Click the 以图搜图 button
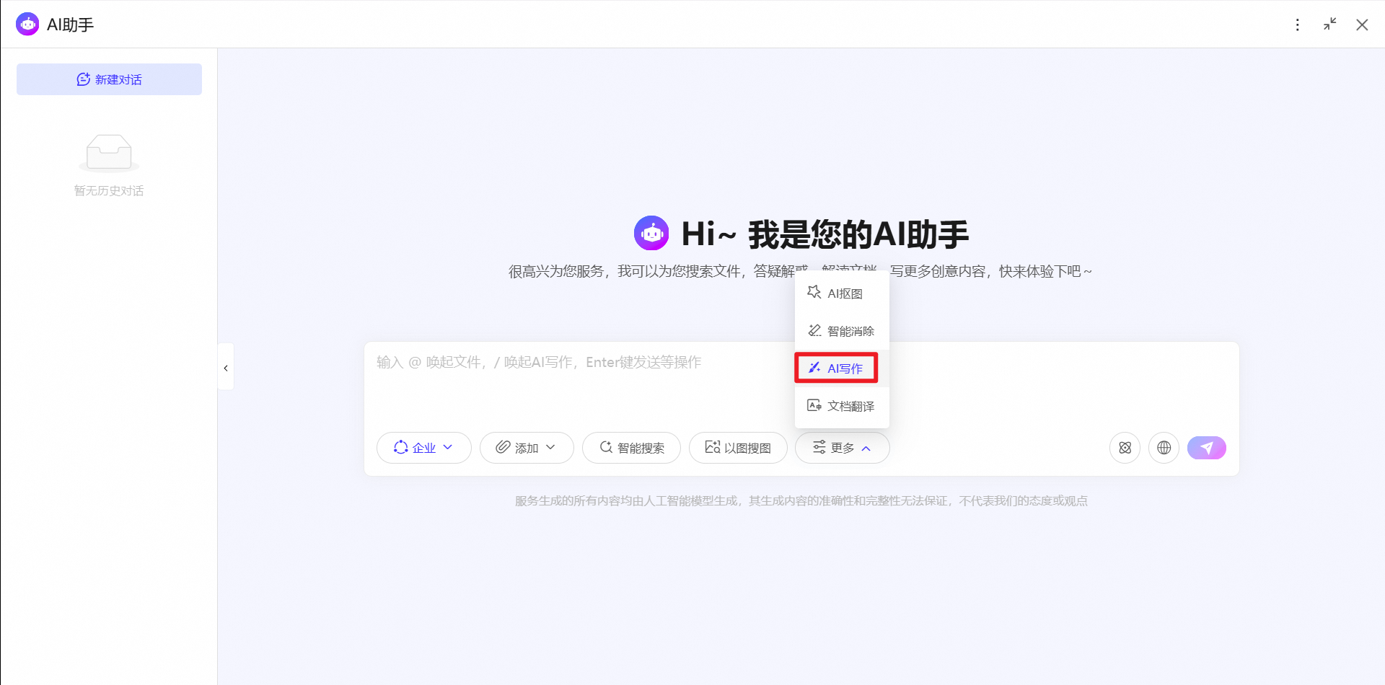Image resolution: width=1385 pixels, height=685 pixels. (x=738, y=448)
